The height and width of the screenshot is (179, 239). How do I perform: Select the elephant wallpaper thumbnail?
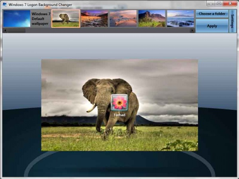(x=66, y=19)
